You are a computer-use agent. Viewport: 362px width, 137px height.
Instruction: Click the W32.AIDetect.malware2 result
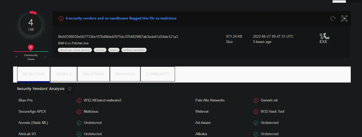pyautogui.click(x=103, y=100)
